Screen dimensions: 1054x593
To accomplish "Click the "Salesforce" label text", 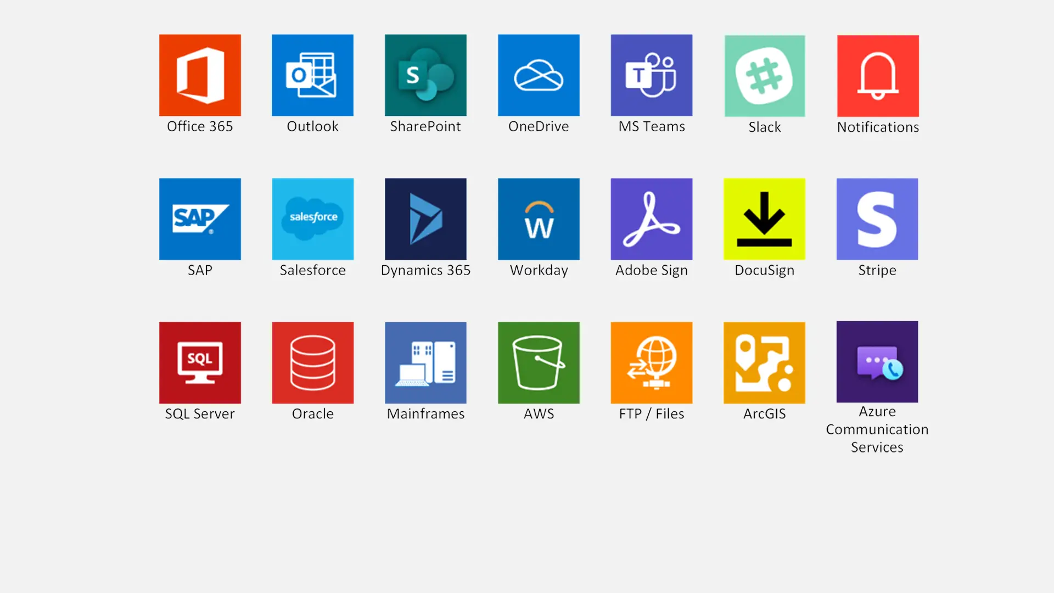I will point(313,270).
